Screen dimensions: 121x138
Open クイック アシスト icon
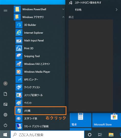19,87
